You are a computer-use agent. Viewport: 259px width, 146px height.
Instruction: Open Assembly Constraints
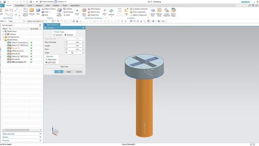[x=139, y=9]
